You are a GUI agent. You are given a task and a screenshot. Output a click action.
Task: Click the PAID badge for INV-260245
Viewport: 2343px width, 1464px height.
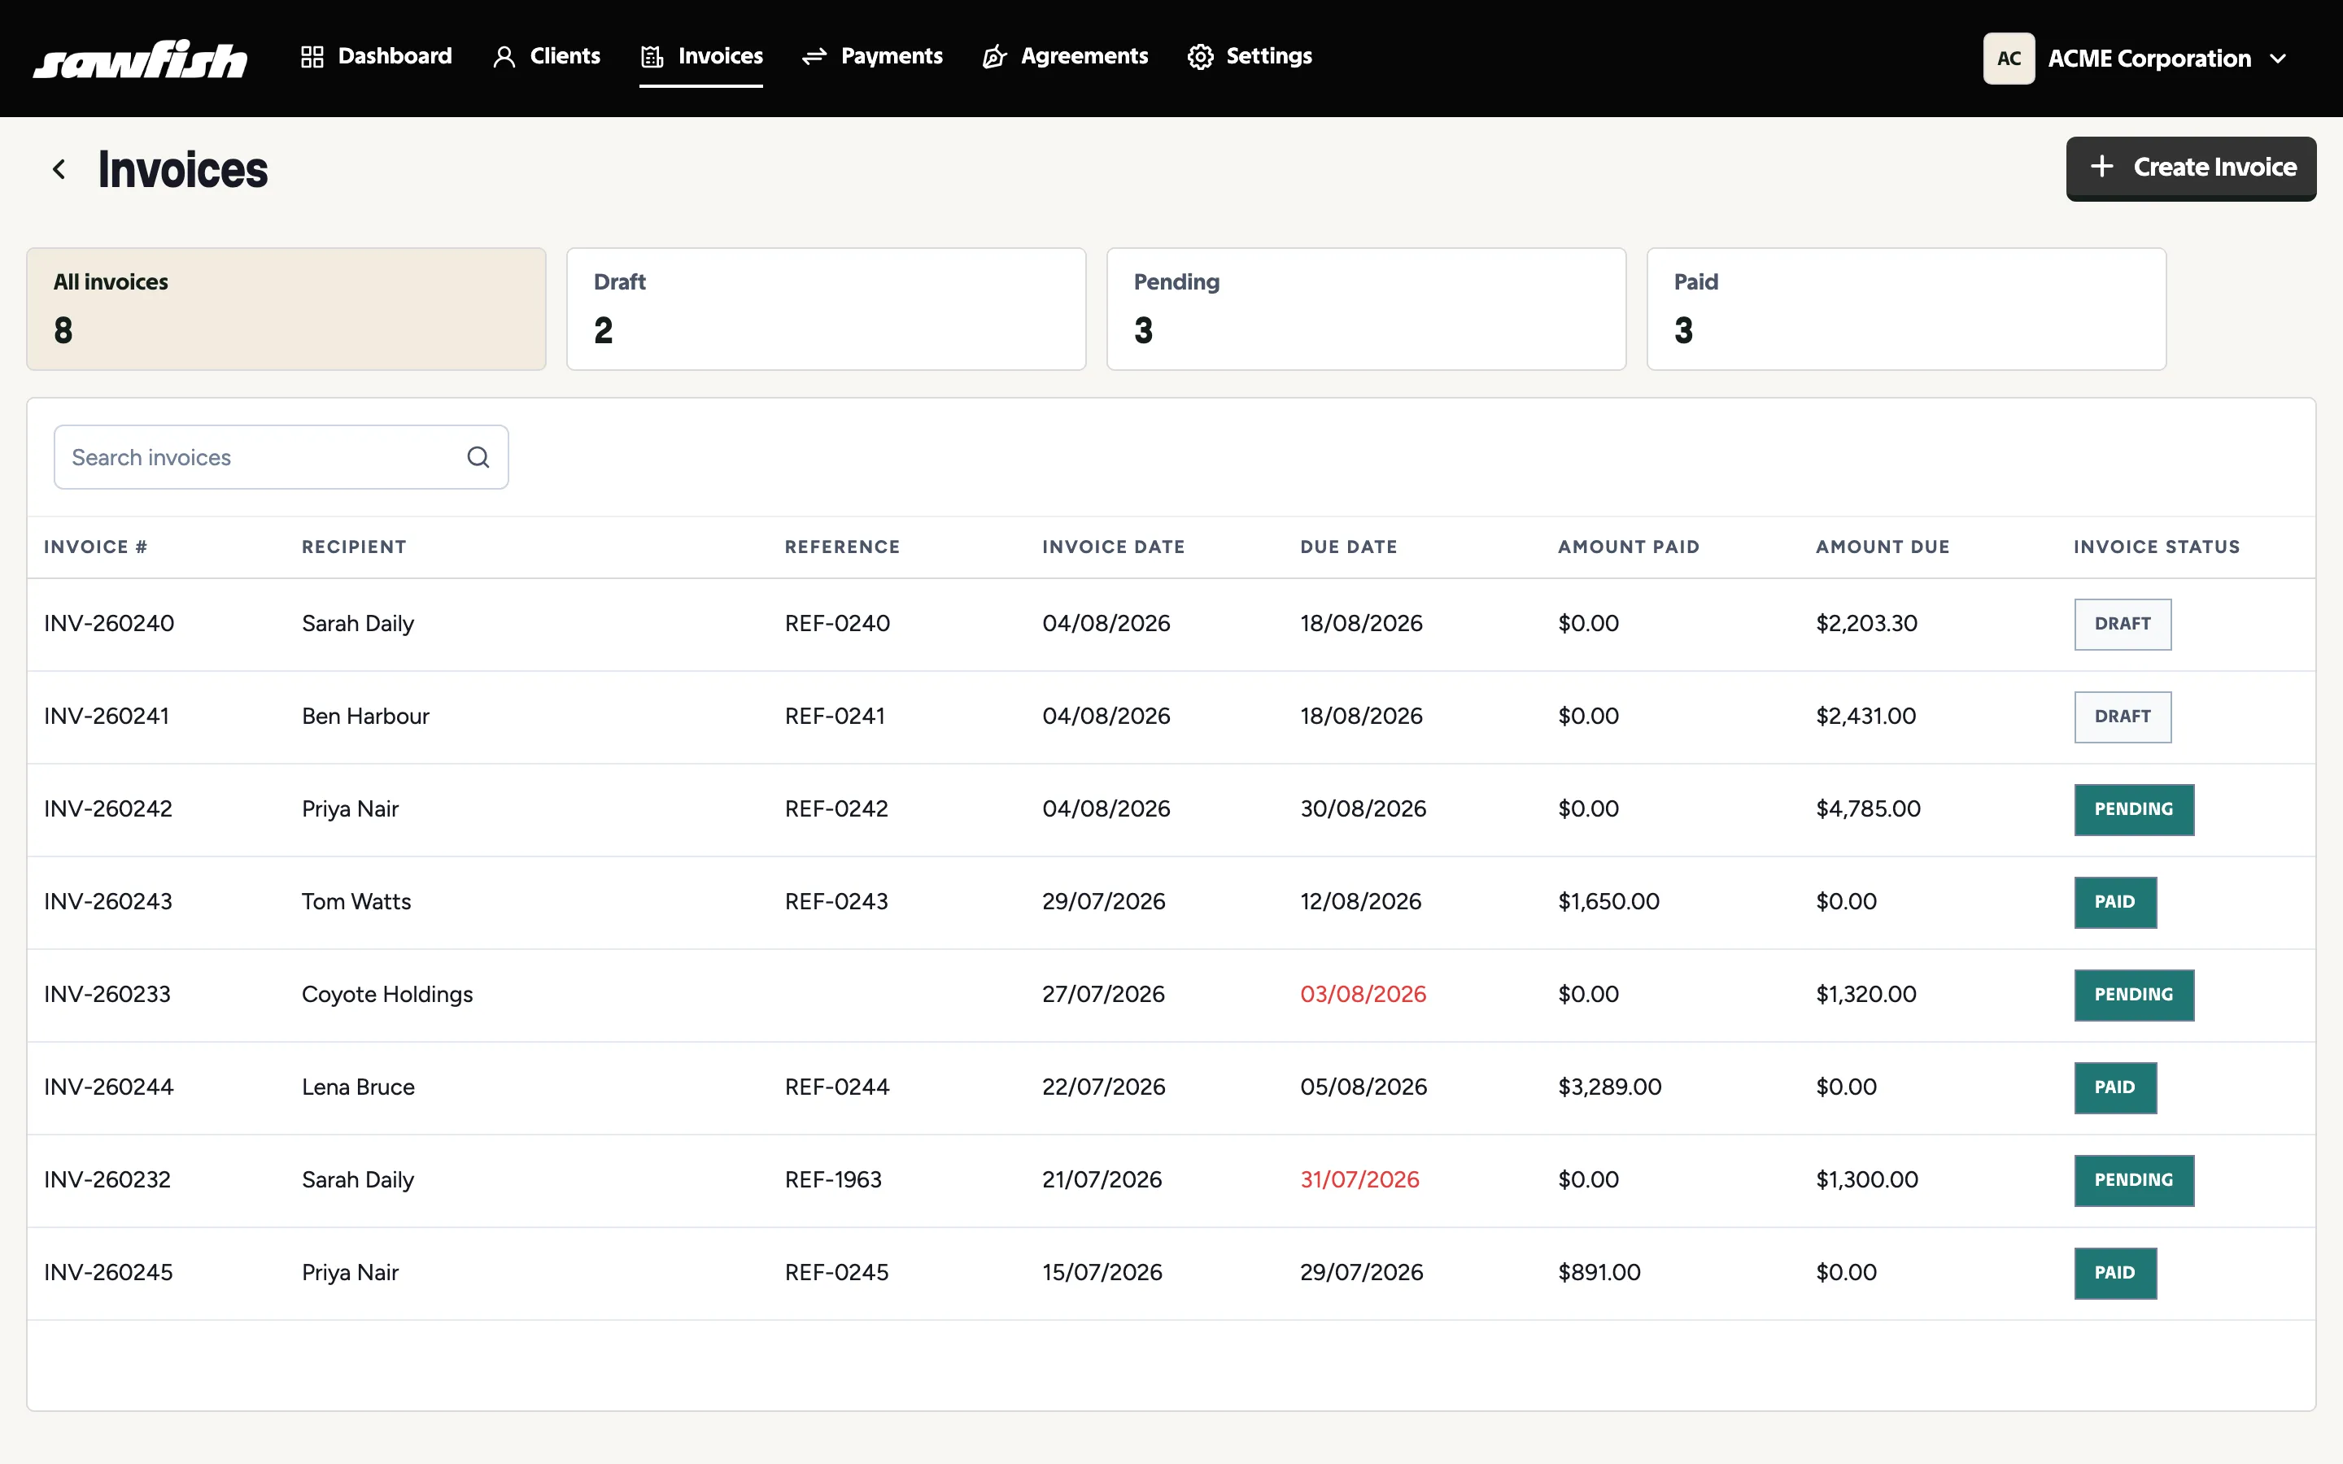pos(2114,1273)
